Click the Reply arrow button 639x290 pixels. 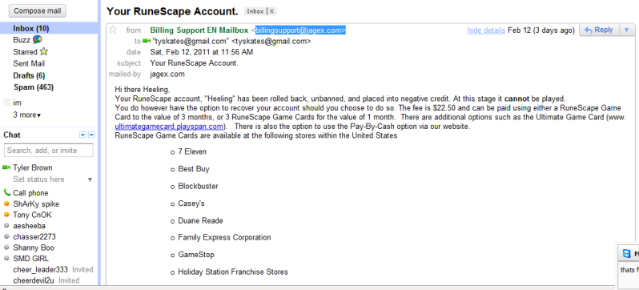pos(599,30)
